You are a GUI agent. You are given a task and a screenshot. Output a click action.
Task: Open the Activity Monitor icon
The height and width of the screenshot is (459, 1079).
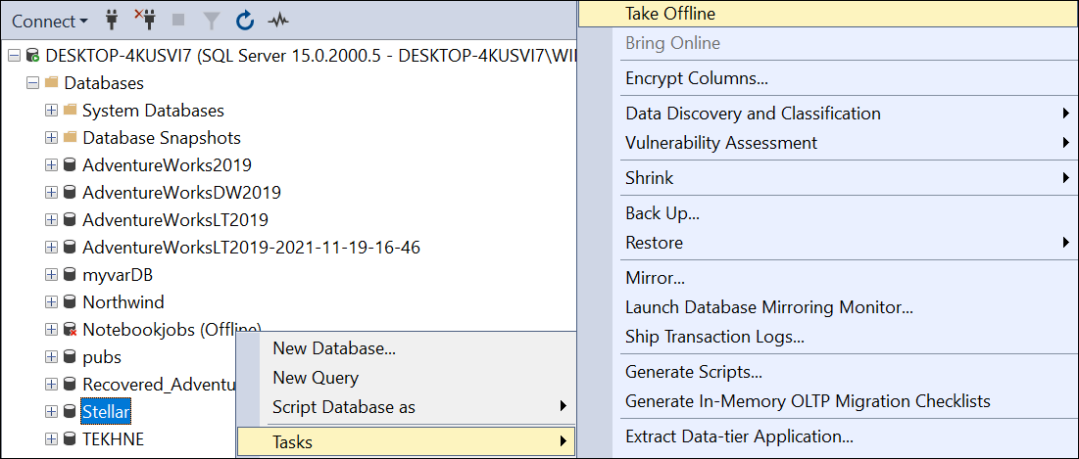tap(278, 20)
